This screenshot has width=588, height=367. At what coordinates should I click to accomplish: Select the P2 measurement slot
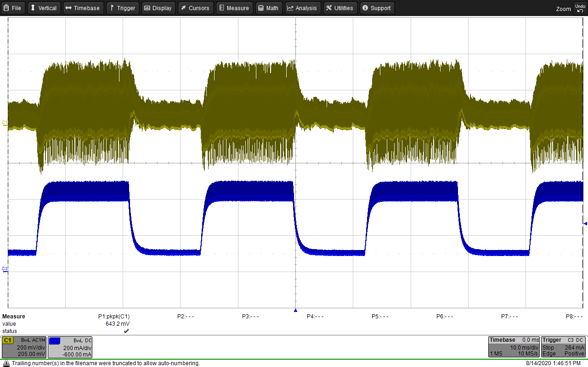pos(186,317)
